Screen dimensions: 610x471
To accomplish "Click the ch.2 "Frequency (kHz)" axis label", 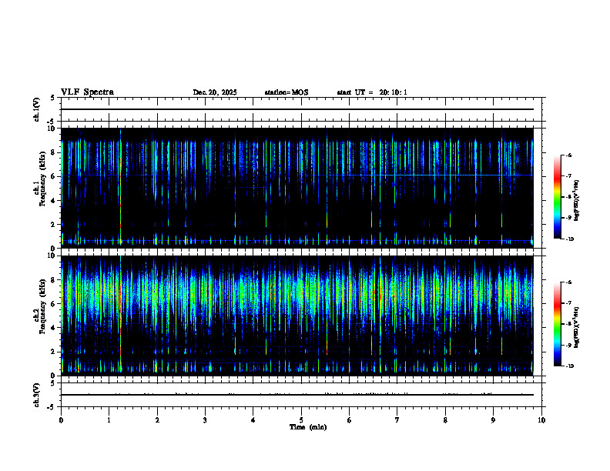I will pos(42,306).
